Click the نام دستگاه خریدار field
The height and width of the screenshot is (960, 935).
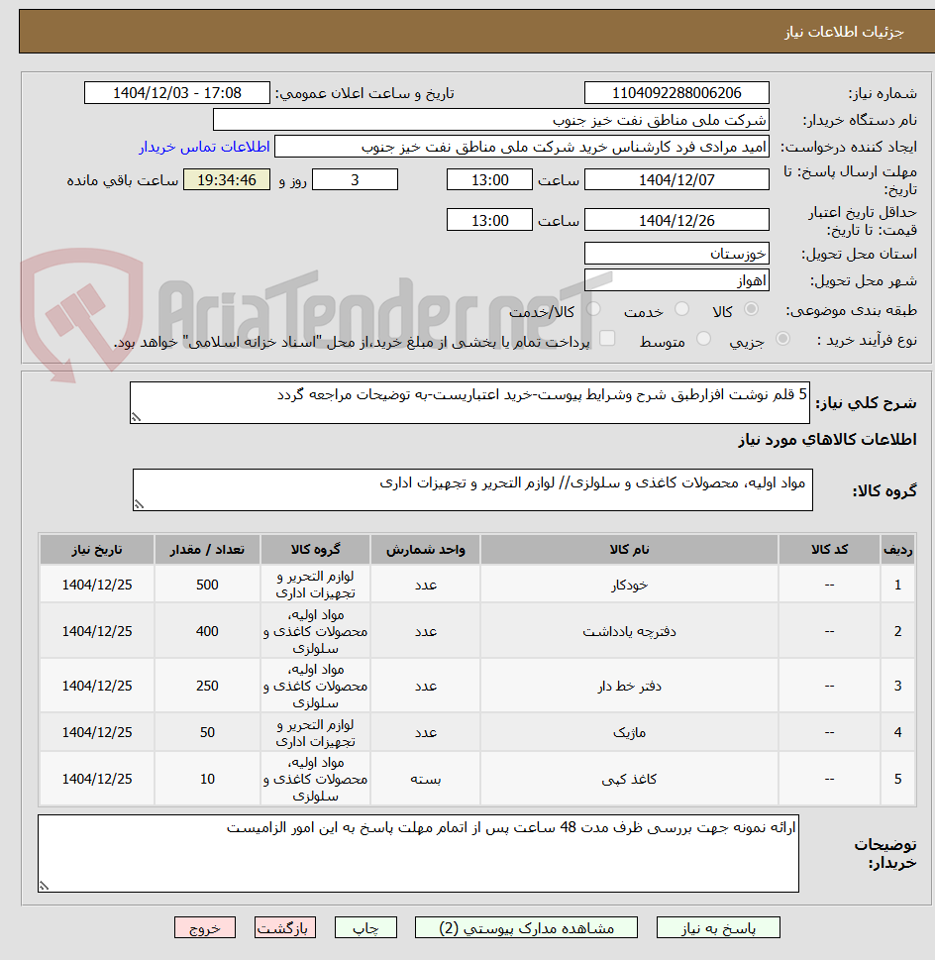[490, 120]
